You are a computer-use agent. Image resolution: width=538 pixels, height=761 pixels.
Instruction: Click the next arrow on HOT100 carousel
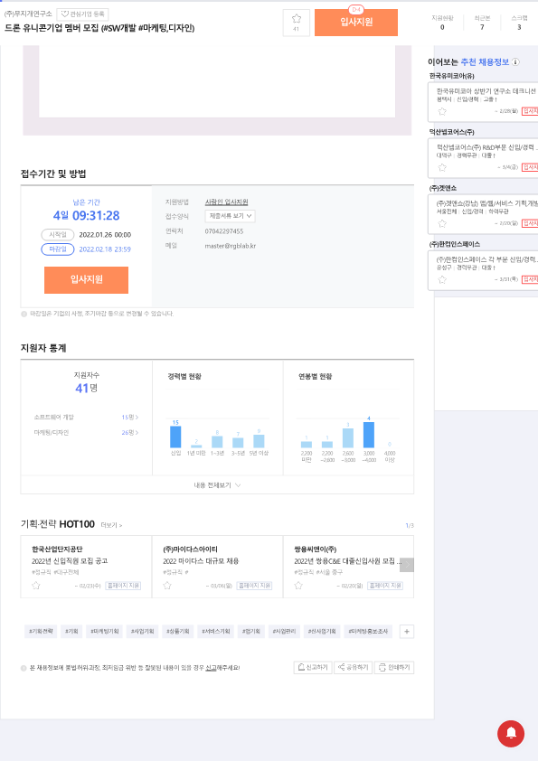(407, 565)
